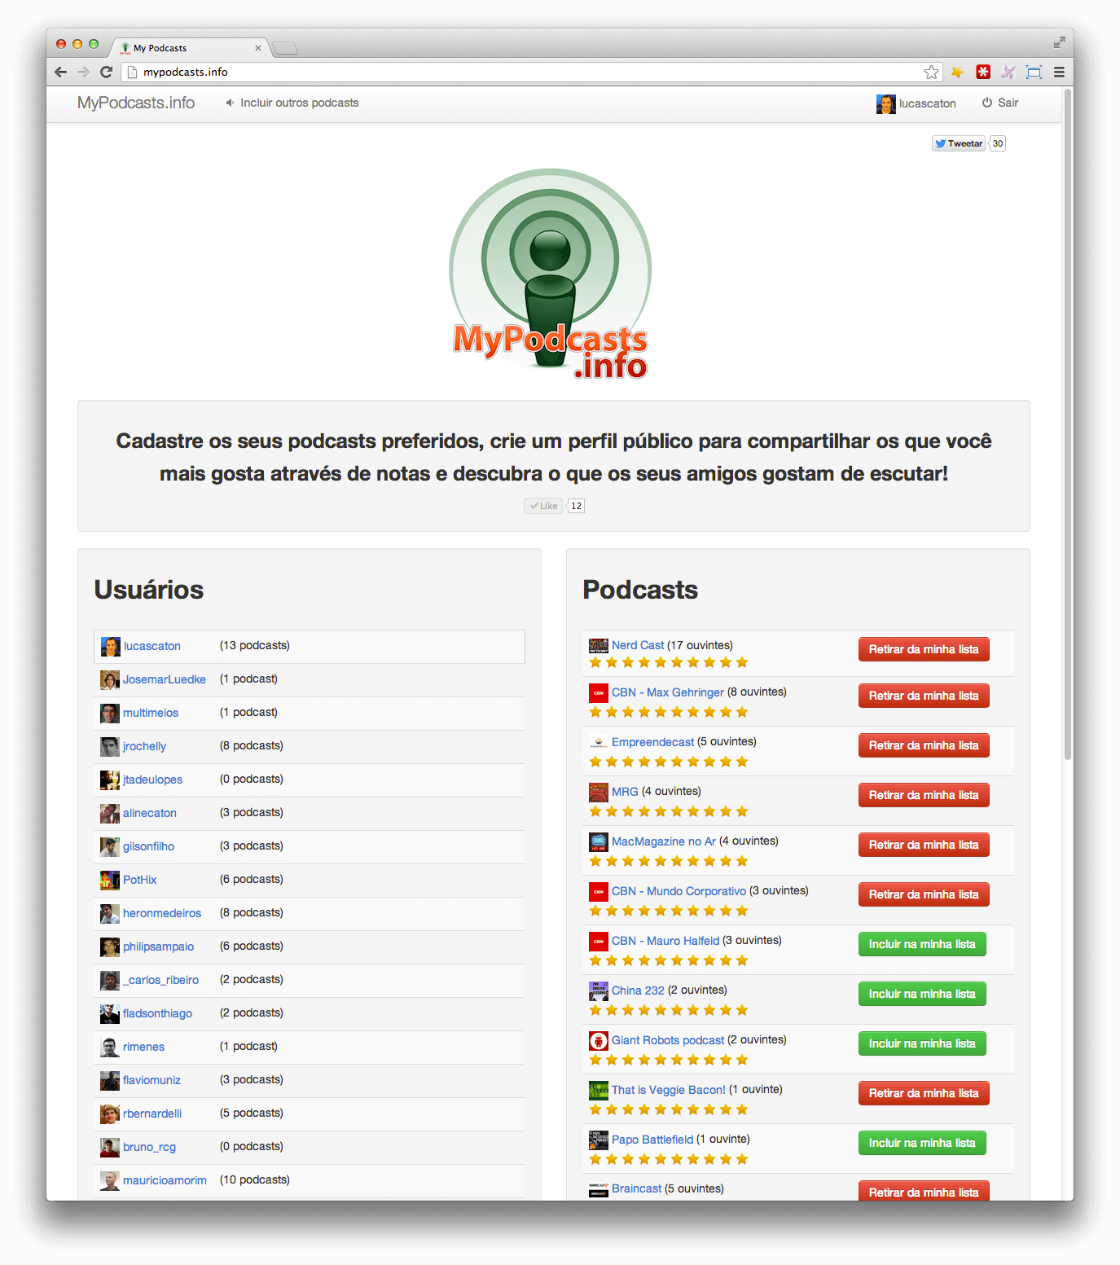
Task: Remove Nerd Cast with Retirar da minha lista
Action: [x=924, y=649]
